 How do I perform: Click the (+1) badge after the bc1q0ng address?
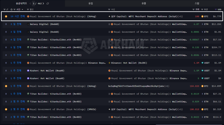[167, 86]
